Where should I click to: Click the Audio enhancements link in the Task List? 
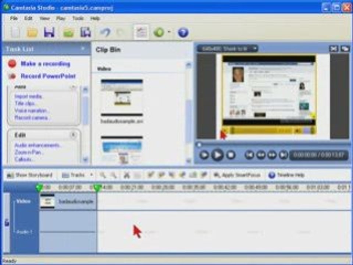tap(38, 145)
